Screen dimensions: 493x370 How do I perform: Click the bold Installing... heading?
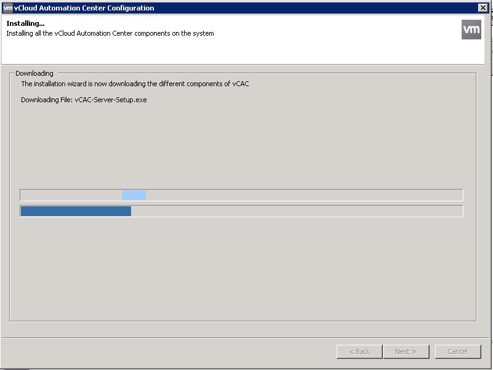[x=25, y=23]
